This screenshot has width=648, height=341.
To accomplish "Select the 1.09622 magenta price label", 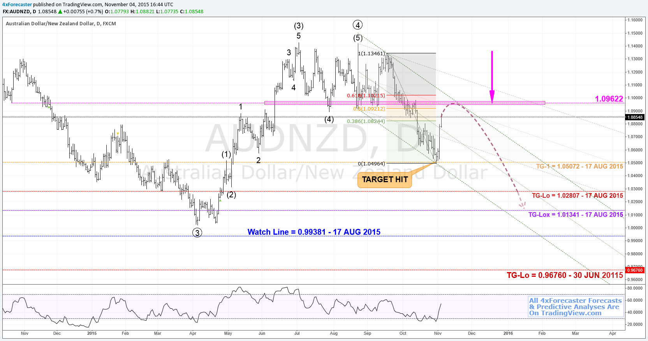I will (x=609, y=99).
